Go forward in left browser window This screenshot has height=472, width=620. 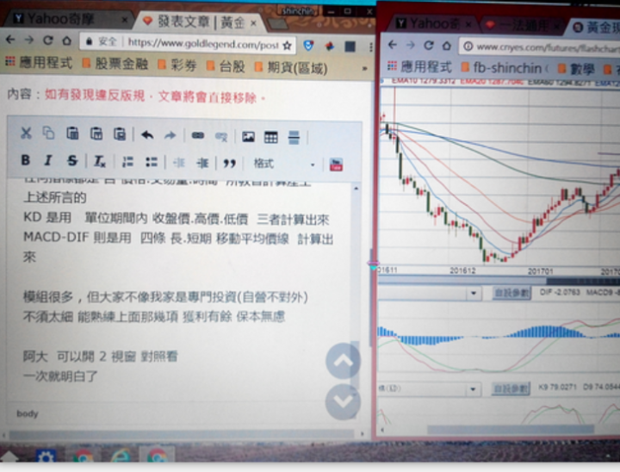pos(29,40)
